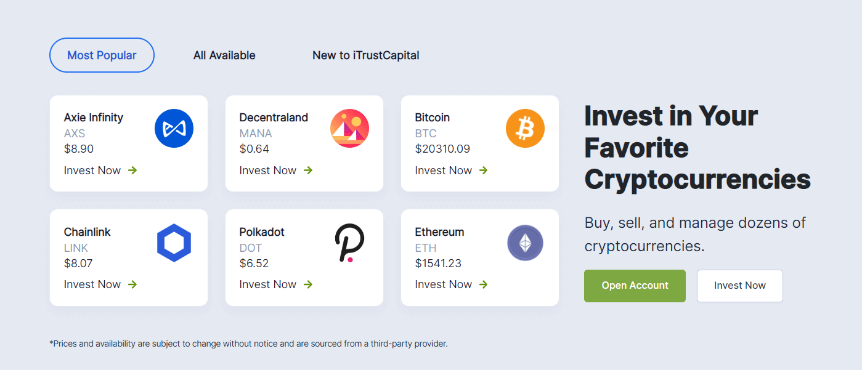Click the arrow icon next to Chainlink's Invest Now
Viewport: 862px width, 370px height.
pyautogui.click(x=134, y=284)
